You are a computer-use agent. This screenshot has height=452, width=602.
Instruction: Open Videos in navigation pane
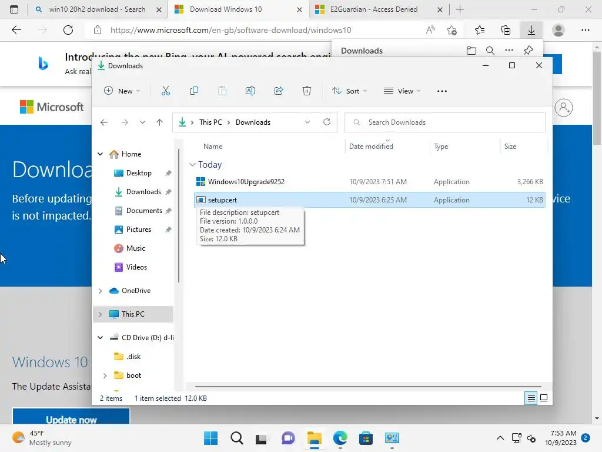pos(136,267)
